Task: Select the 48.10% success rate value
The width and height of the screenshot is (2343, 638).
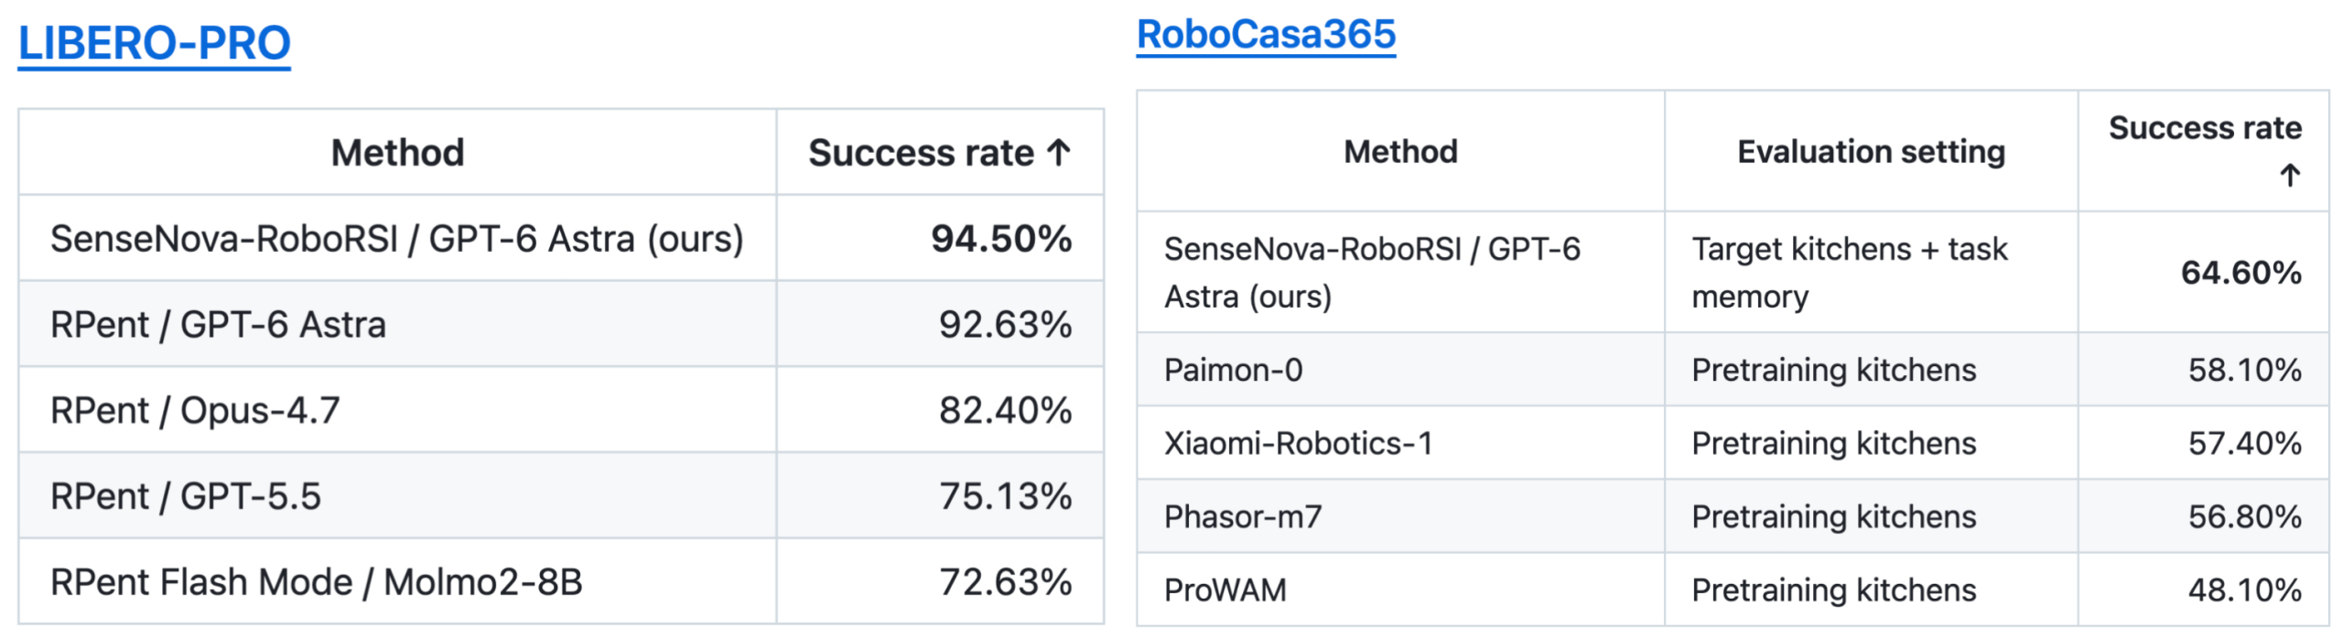Action: tap(2244, 589)
